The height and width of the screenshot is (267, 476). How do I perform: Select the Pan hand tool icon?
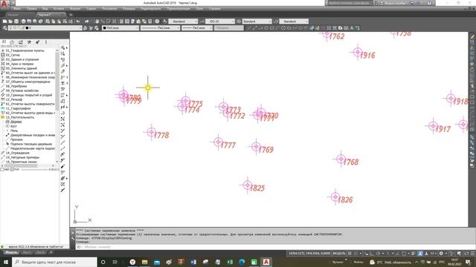click(x=97, y=22)
